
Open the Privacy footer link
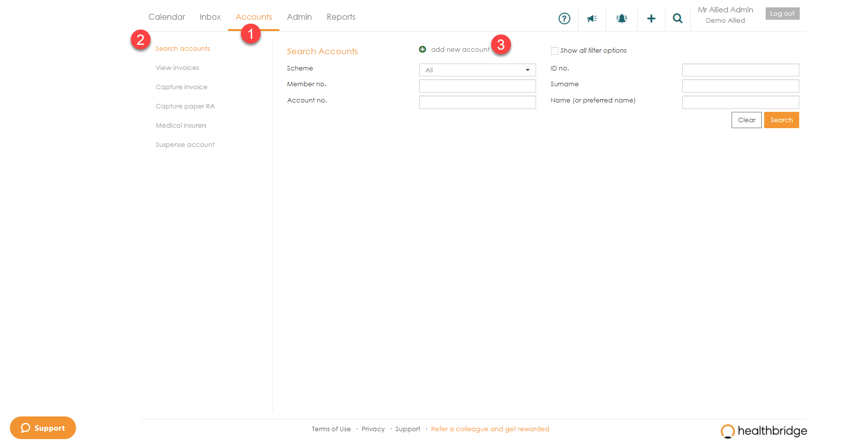coord(373,429)
